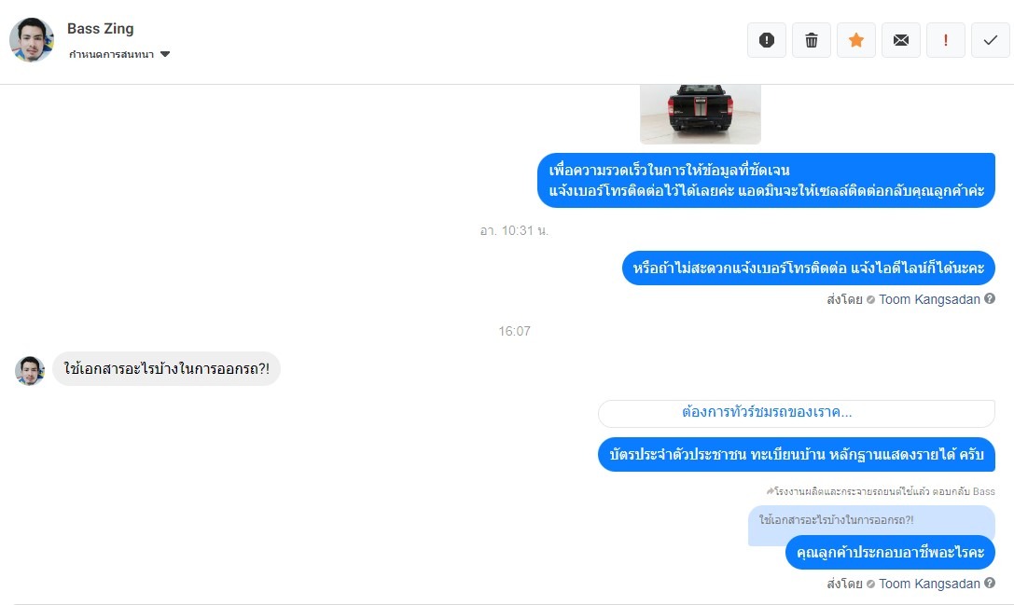Delete conversation using trash can icon
Viewport: 1014px width, 605px height.
(x=811, y=40)
